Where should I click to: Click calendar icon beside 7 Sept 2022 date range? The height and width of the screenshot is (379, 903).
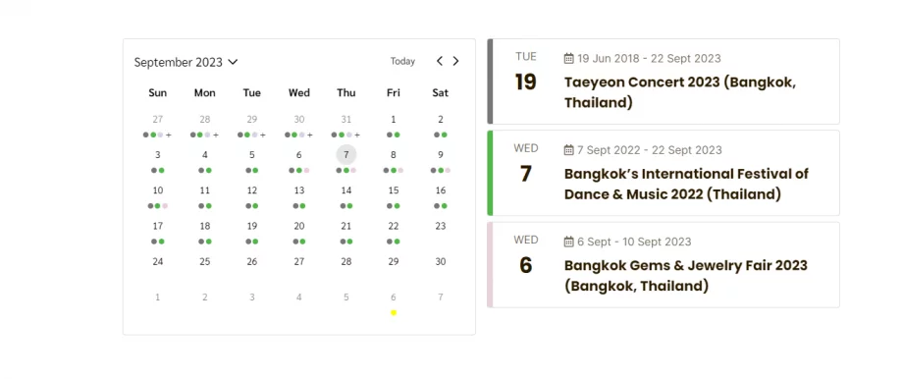(x=568, y=150)
